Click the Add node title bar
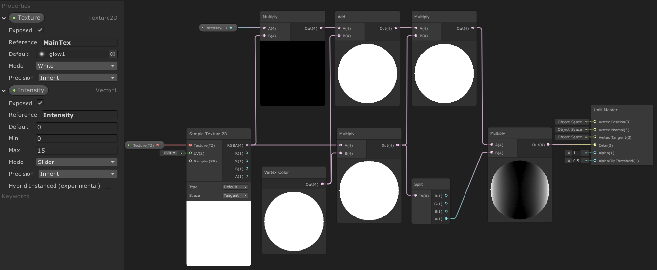 click(368, 17)
